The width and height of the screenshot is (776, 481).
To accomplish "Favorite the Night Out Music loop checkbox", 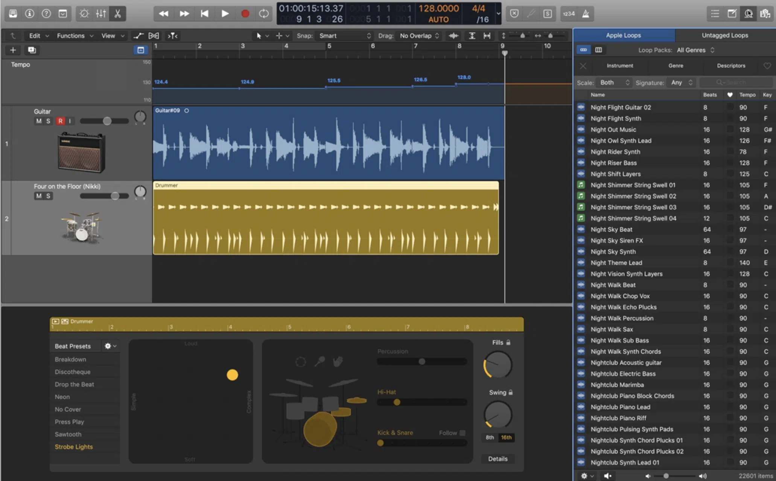I will tap(730, 129).
